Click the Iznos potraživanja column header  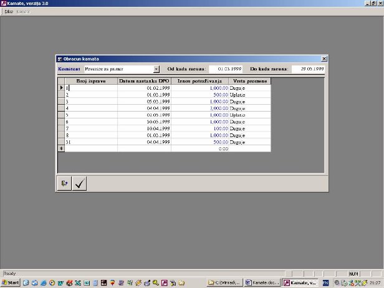tap(199, 81)
